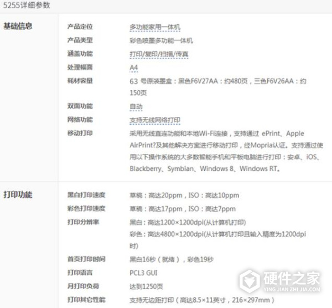Click the 涵盖功能 label
The width and height of the screenshot is (332, 308).
pyautogui.click(x=80, y=54)
